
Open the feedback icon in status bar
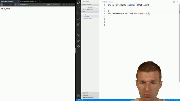(x=175, y=100)
